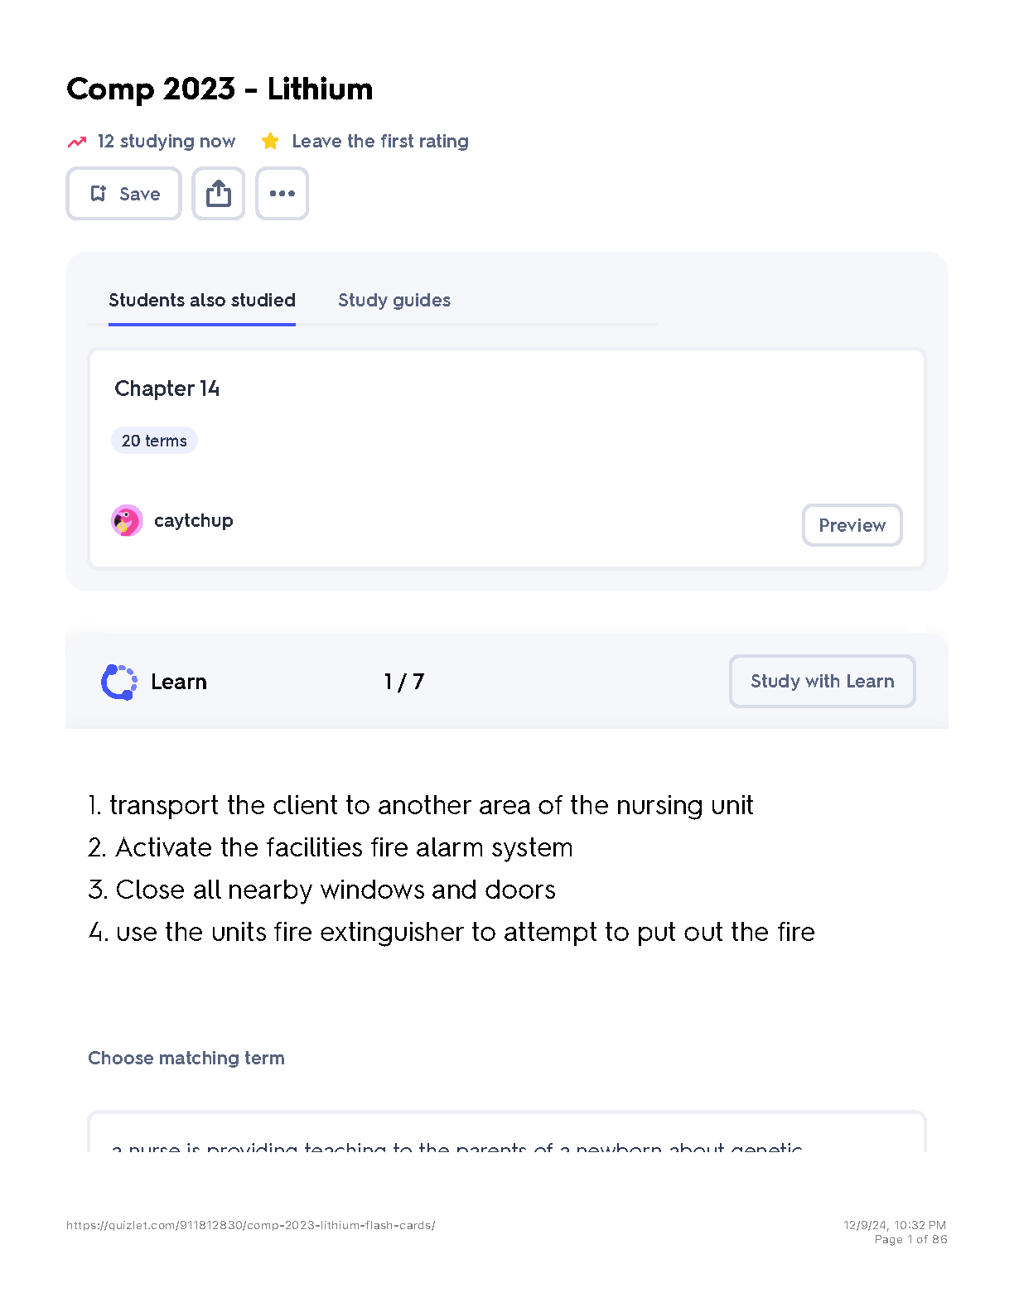Open the Chapter 14 study set title
Viewport: 1014px width, 1312px height.
tap(167, 388)
